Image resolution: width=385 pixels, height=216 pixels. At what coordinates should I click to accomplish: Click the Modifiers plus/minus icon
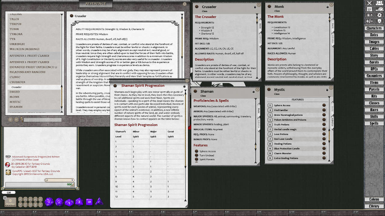pyautogui.click(x=369, y=21)
